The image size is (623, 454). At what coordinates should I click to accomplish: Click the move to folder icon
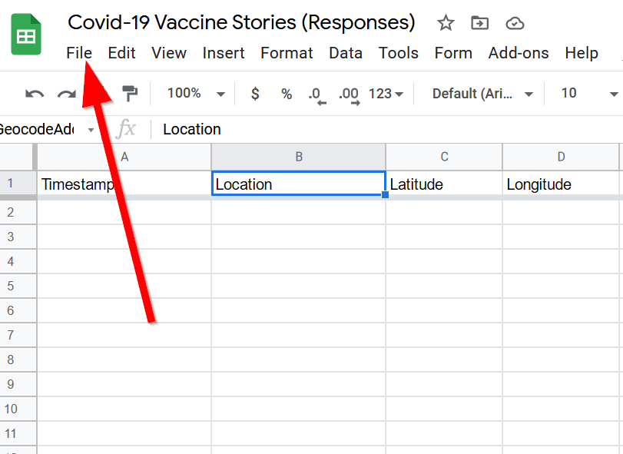pos(480,23)
